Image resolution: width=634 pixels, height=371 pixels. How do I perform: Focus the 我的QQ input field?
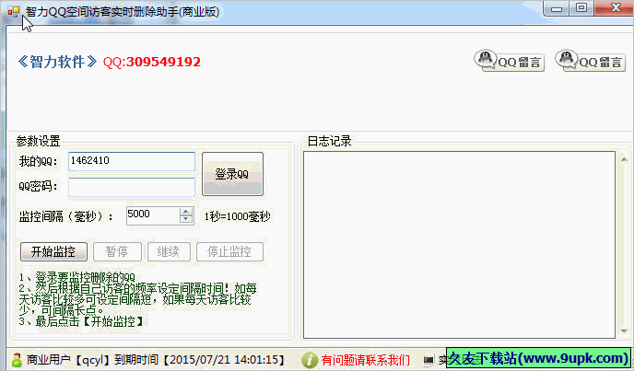click(132, 161)
